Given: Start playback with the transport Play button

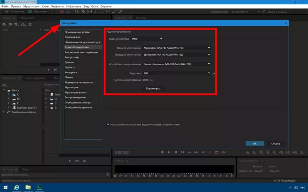Looking at the screenshot, I should pyautogui.click(x=169, y=152).
